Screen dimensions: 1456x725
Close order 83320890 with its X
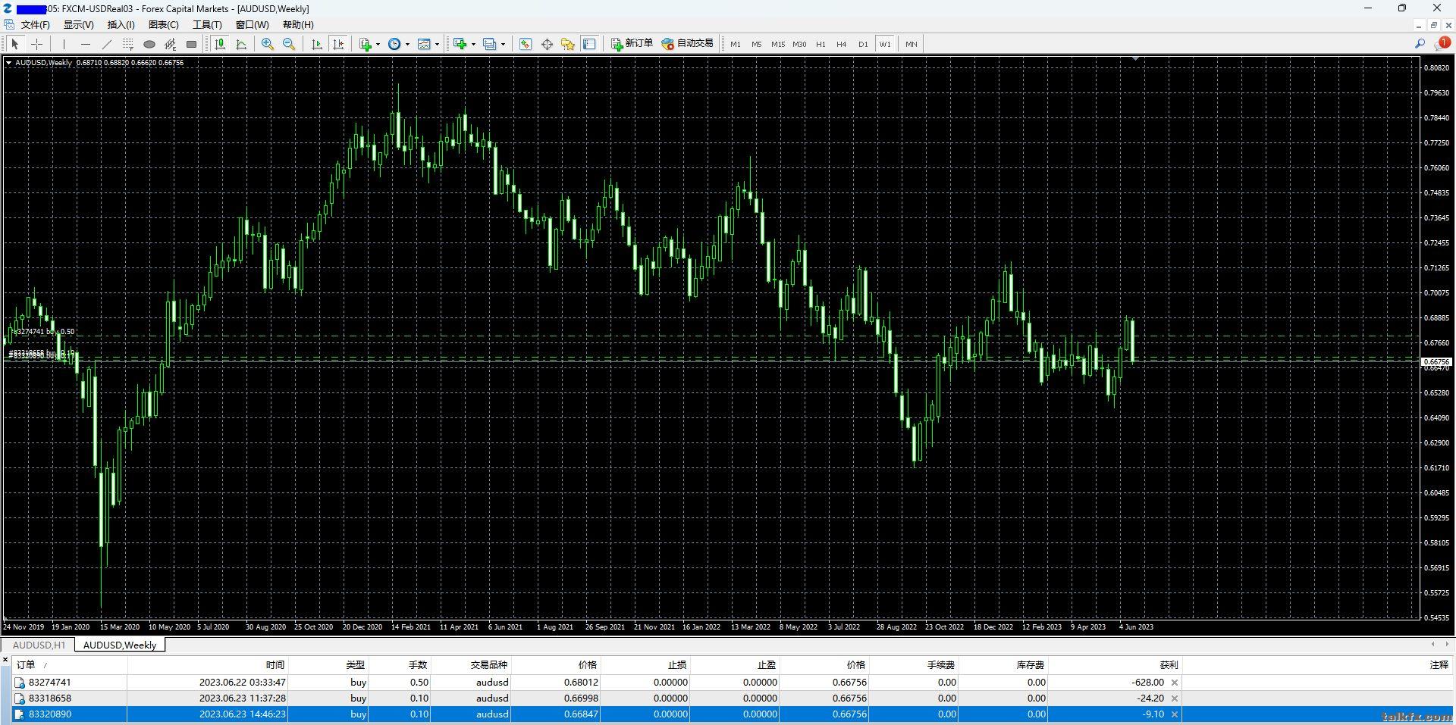[x=1175, y=714]
